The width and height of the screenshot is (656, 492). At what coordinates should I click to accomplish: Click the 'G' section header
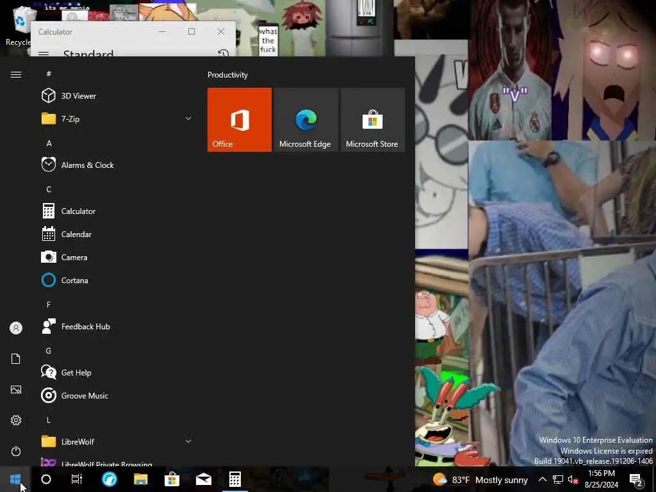point(49,350)
